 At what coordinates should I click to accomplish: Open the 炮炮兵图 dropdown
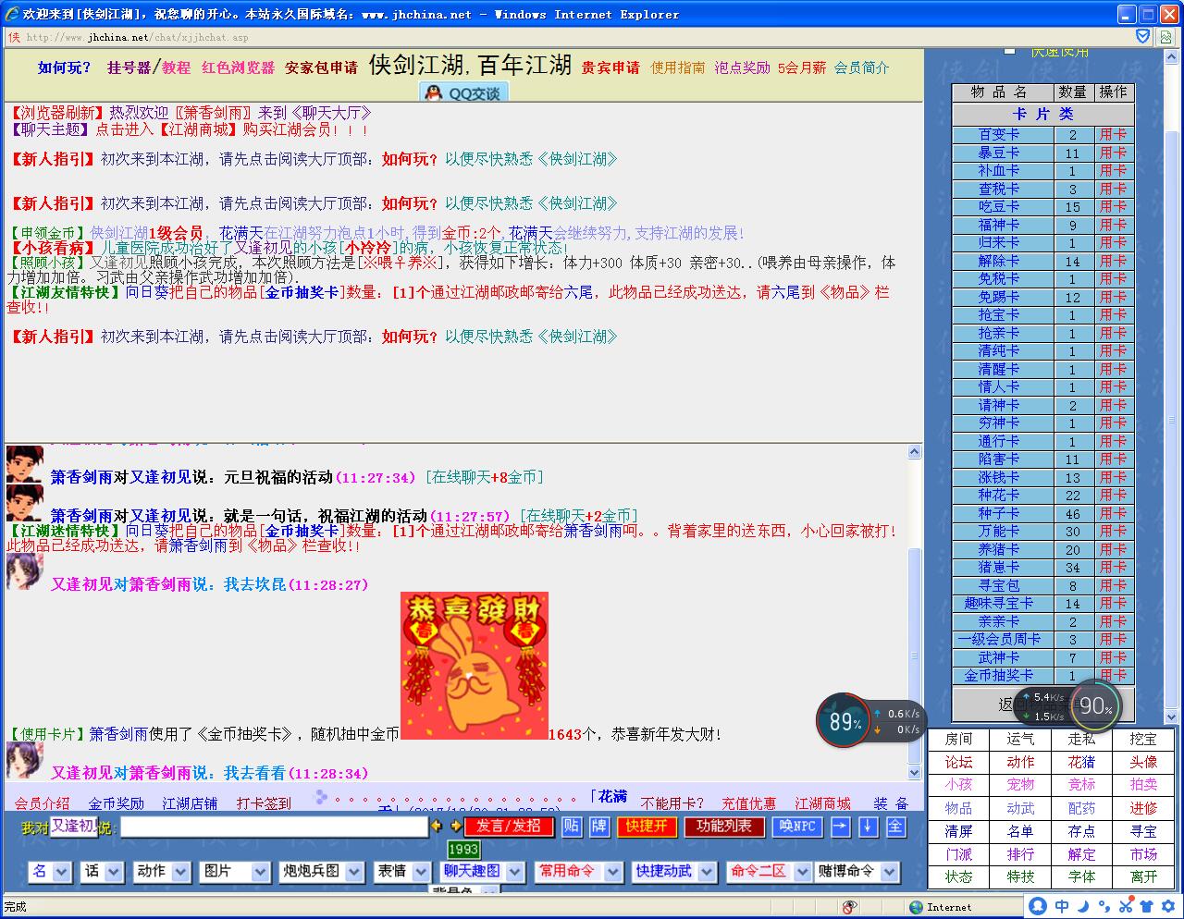pos(320,871)
